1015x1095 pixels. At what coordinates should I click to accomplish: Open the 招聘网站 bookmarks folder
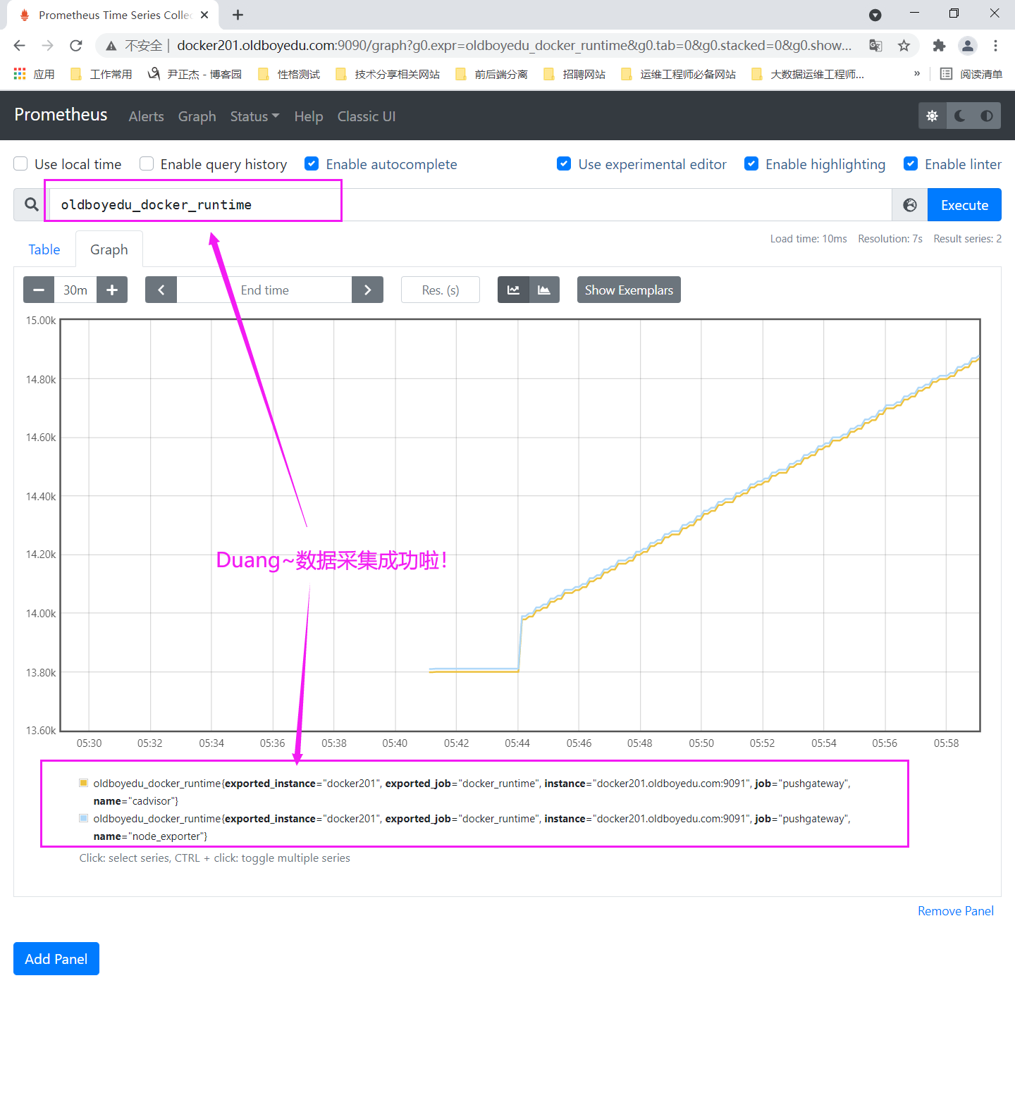(574, 74)
